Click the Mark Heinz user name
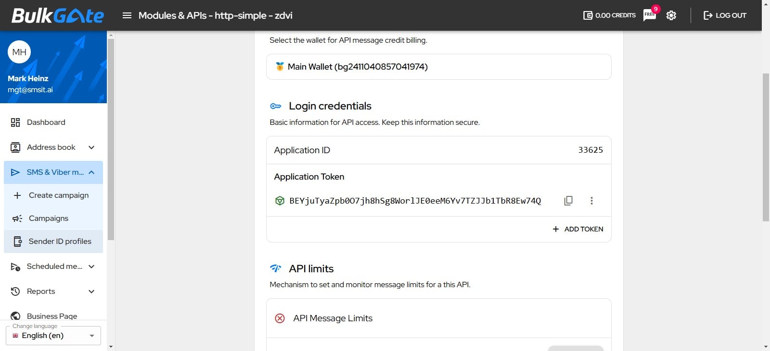 pos(28,78)
